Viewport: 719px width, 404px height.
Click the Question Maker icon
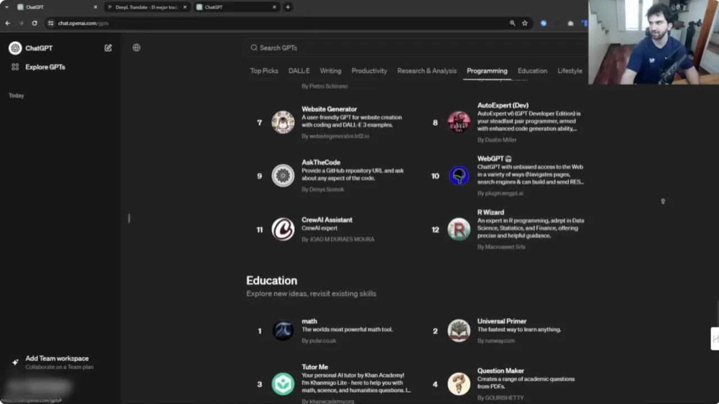pos(459,384)
